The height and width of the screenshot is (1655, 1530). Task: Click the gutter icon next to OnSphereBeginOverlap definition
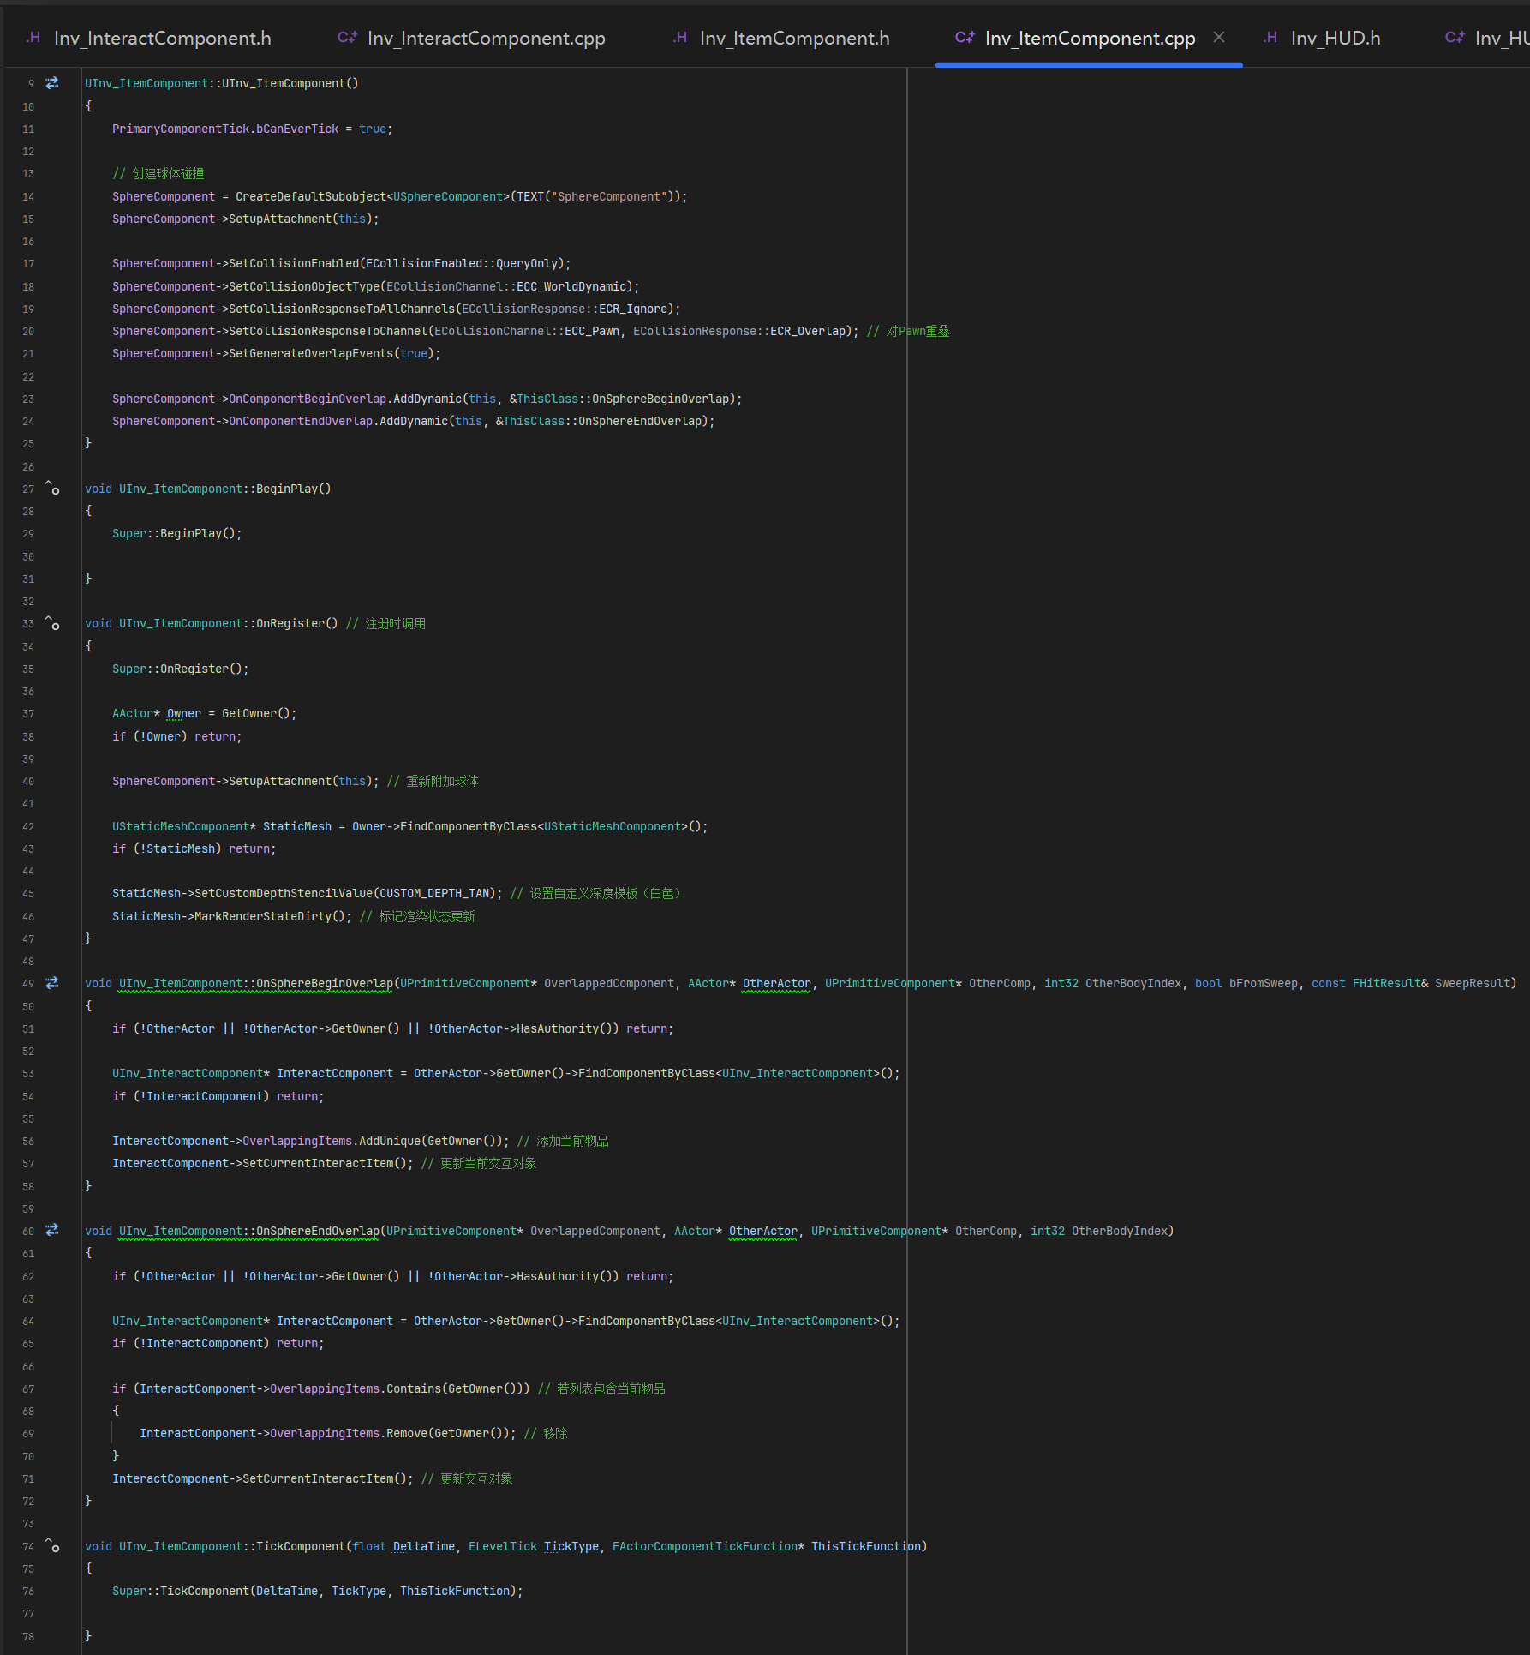tap(52, 983)
